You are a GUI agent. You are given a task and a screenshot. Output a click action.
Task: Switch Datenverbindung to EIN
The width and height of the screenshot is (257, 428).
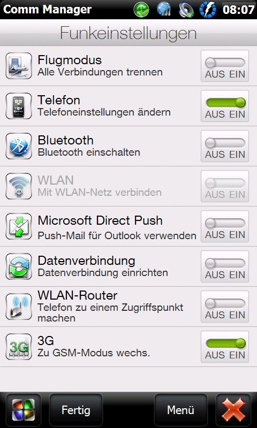[x=225, y=266]
